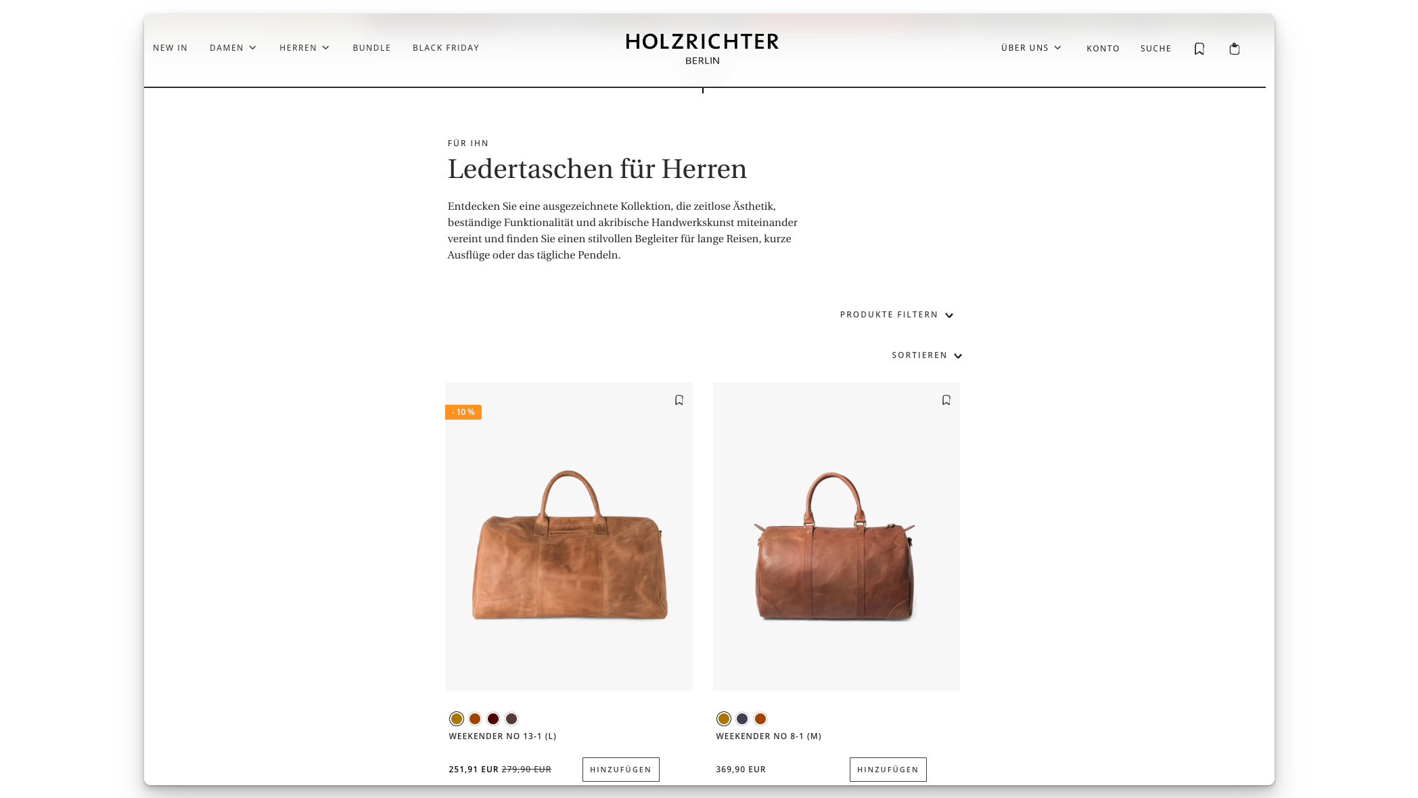Click the -10 % discount badge
Screen dimensions: 1418x798
[463, 412]
